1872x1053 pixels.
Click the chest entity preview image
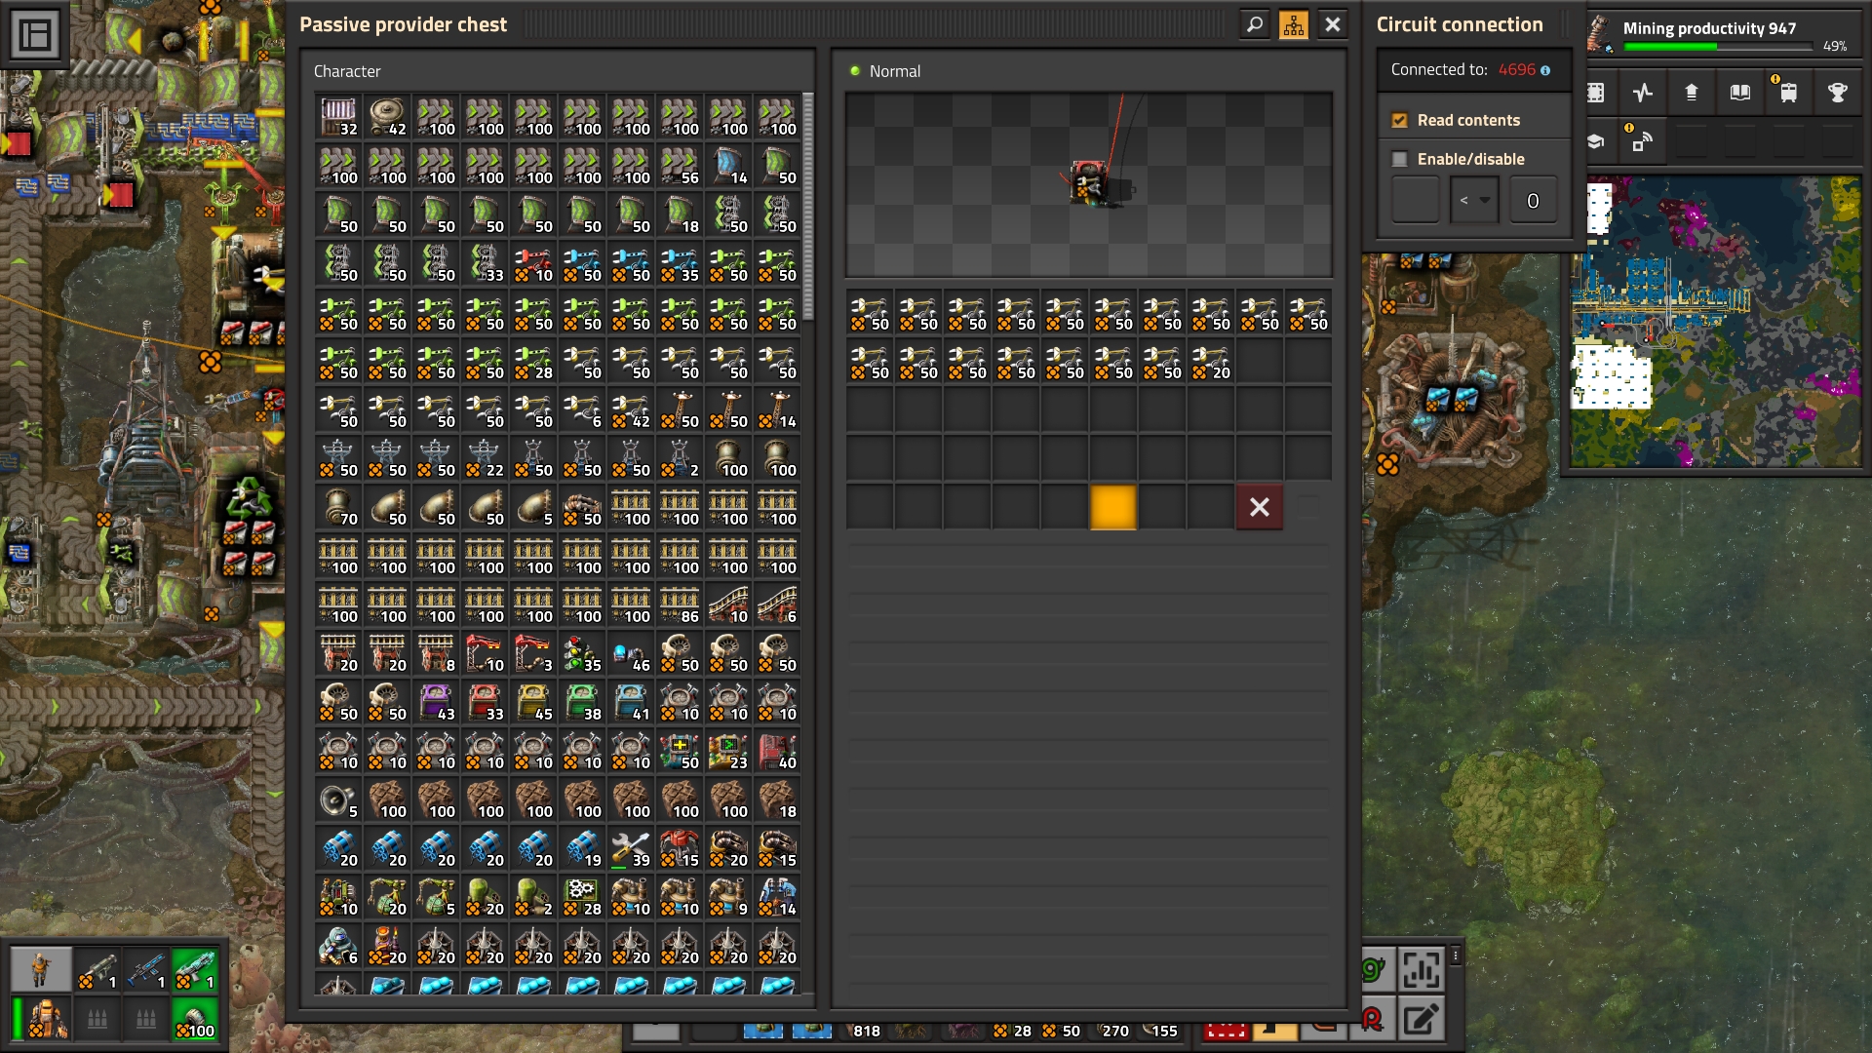pyautogui.click(x=1089, y=185)
